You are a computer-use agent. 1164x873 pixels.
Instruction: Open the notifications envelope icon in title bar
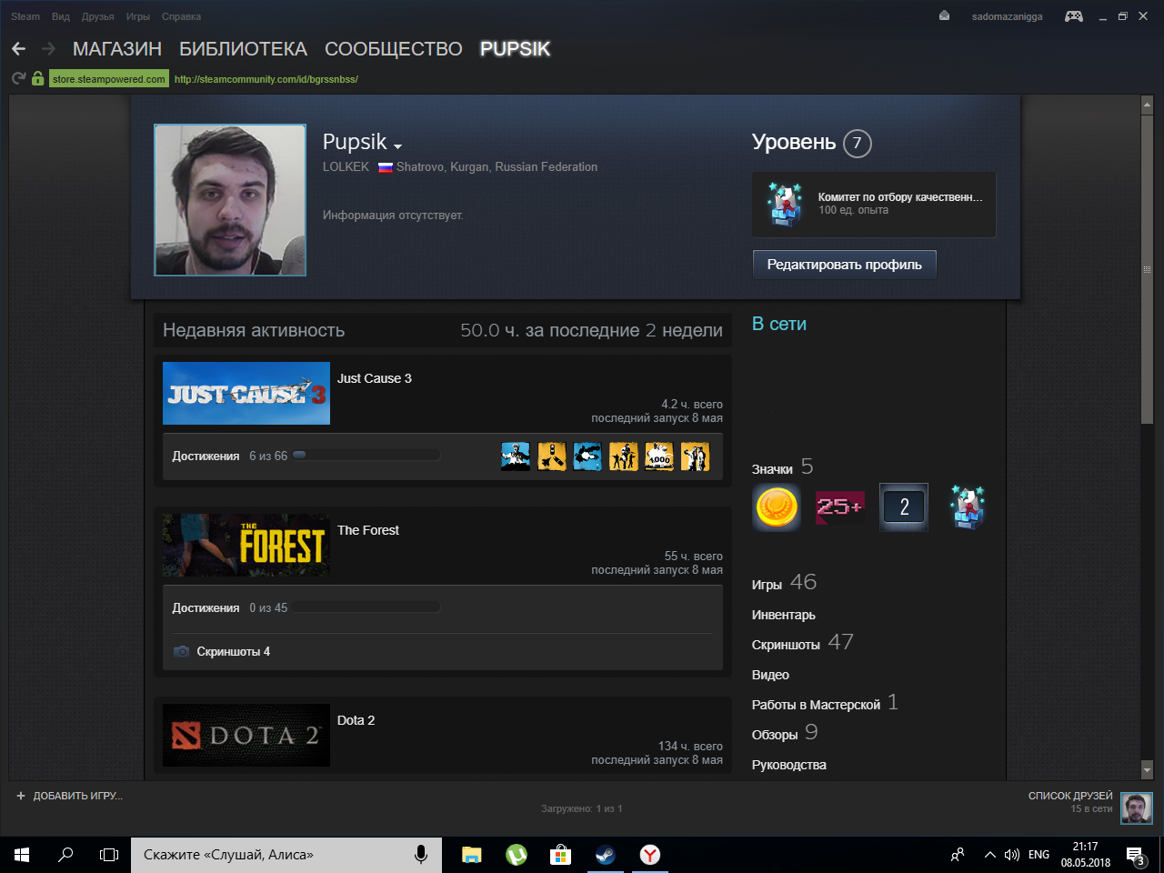944,16
